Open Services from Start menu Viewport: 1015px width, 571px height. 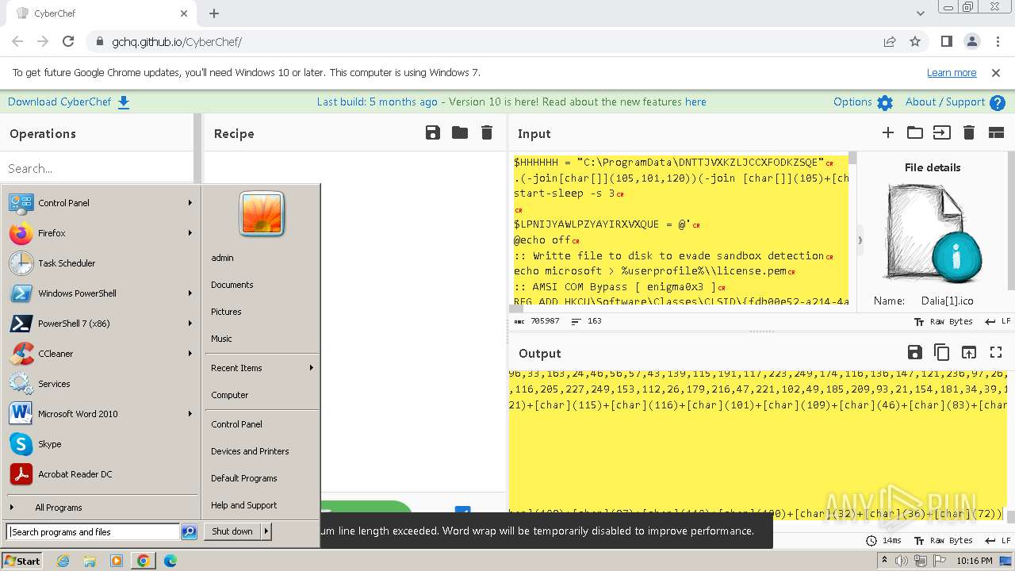100,384
